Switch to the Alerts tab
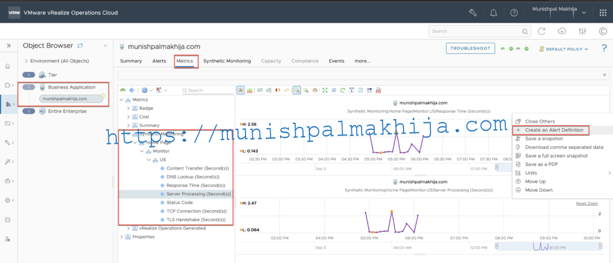613x263 pixels. point(159,61)
